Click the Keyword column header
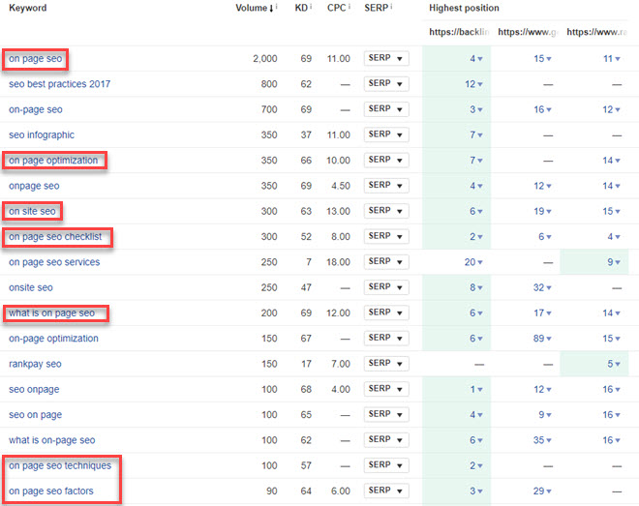This screenshot has width=639, height=506. click(x=25, y=9)
